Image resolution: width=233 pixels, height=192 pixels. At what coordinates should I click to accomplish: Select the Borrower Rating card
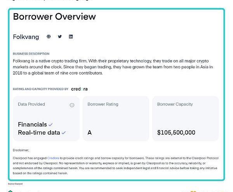116,118
